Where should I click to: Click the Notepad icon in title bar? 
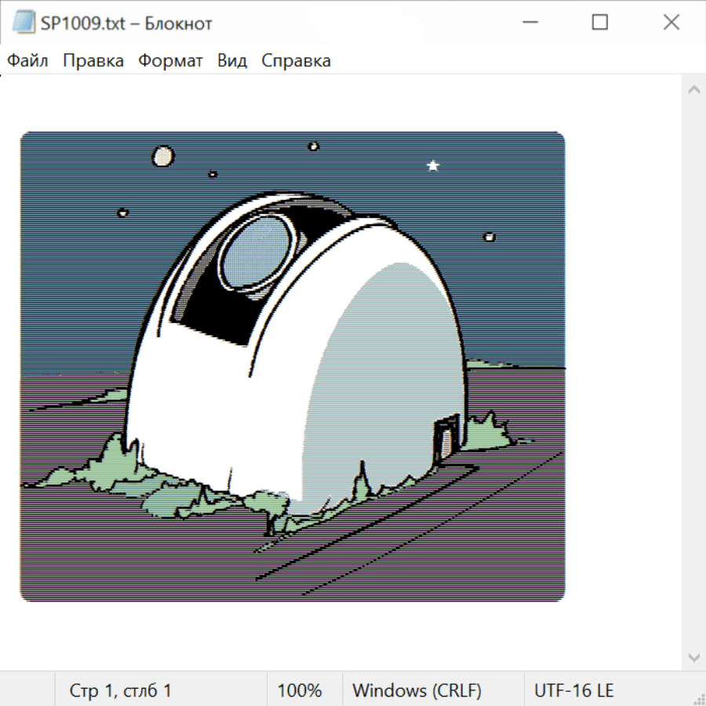pyautogui.click(x=24, y=23)
